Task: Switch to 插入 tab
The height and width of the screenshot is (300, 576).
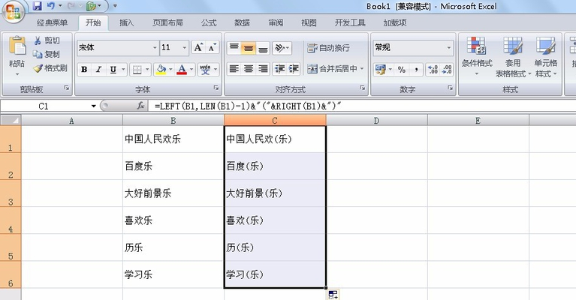Action: tap(126, 22)
